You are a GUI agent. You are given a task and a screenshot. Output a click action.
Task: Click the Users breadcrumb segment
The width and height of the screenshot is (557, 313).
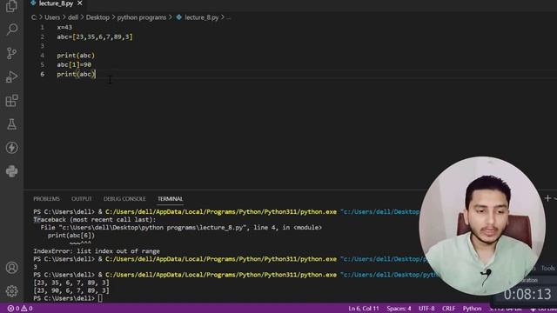[52, 17]
